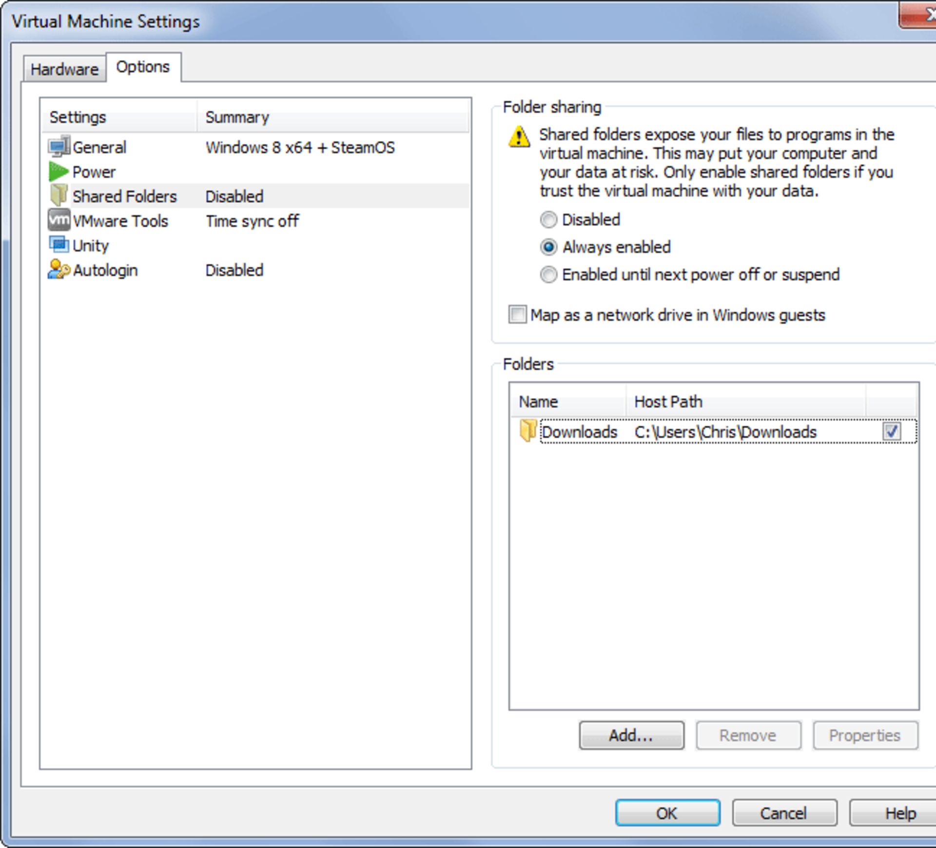
Task: Confirm settings with the OK button
Action: [x=667, y=813]
